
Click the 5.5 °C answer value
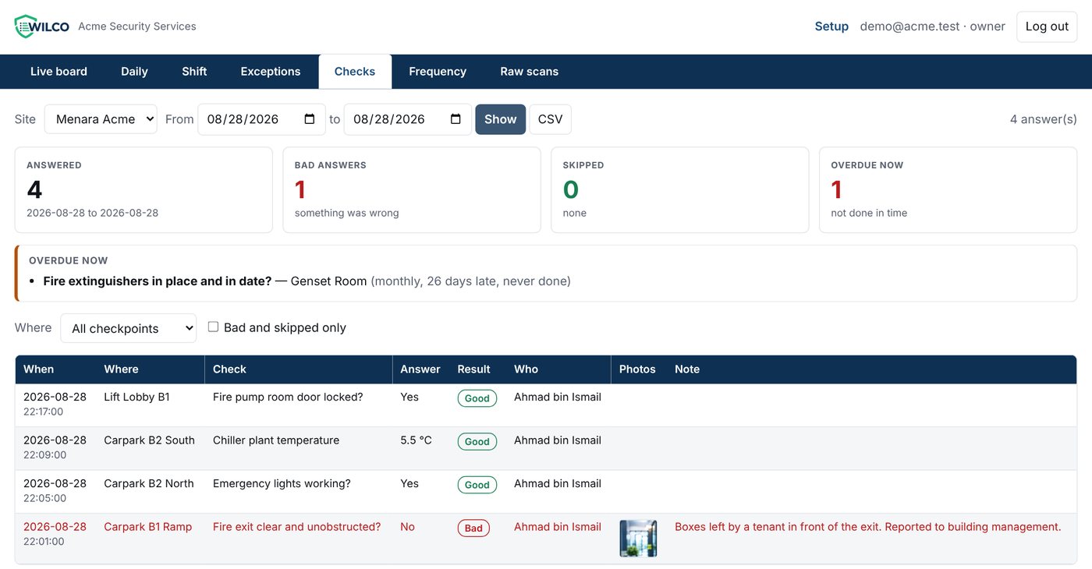(416, 440)
